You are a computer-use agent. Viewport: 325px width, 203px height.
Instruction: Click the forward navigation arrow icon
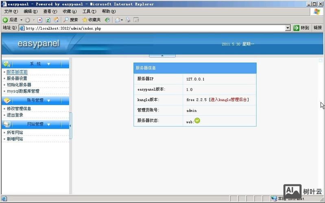pos(27,20)
